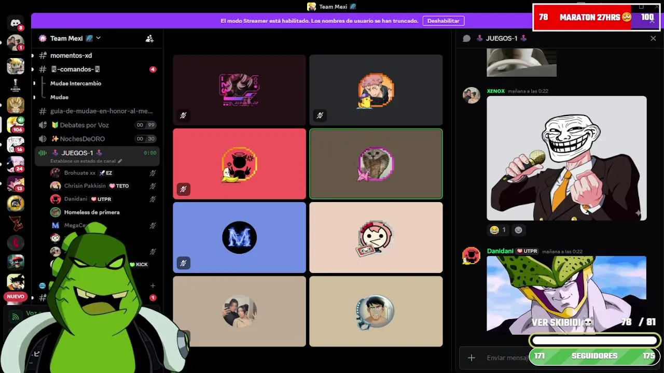Select tile with pink glitch anime avatar
Screen dimensions: 664x373
(x=239, y=90)
